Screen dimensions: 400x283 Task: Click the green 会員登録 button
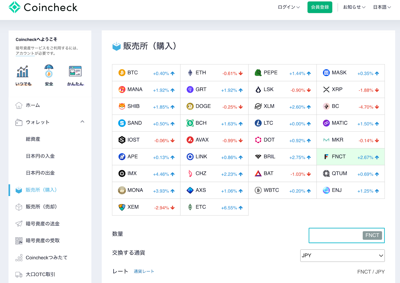pos(320,7)
